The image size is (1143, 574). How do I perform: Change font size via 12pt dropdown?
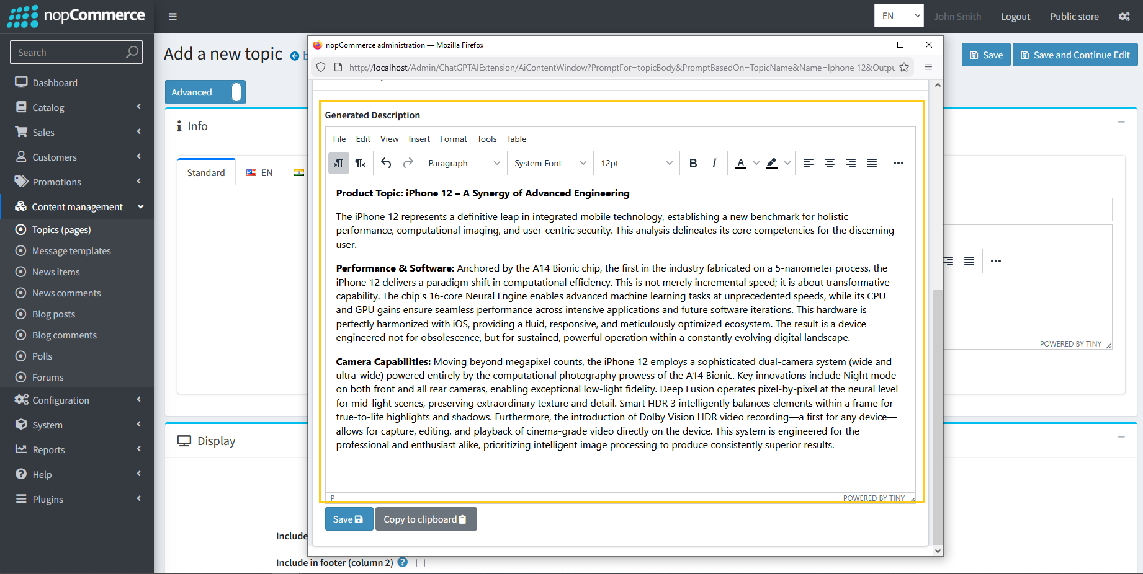(635, 163)
